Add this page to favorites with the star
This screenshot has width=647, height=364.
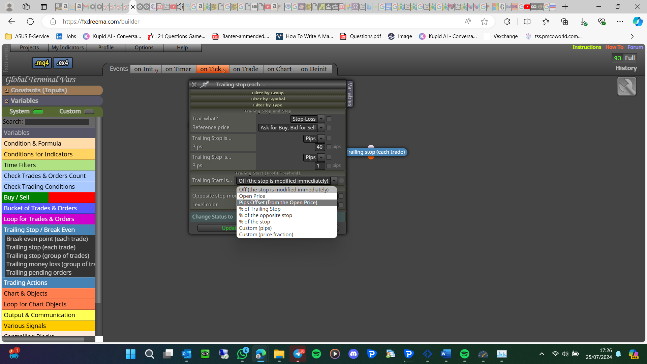point(484,22)
